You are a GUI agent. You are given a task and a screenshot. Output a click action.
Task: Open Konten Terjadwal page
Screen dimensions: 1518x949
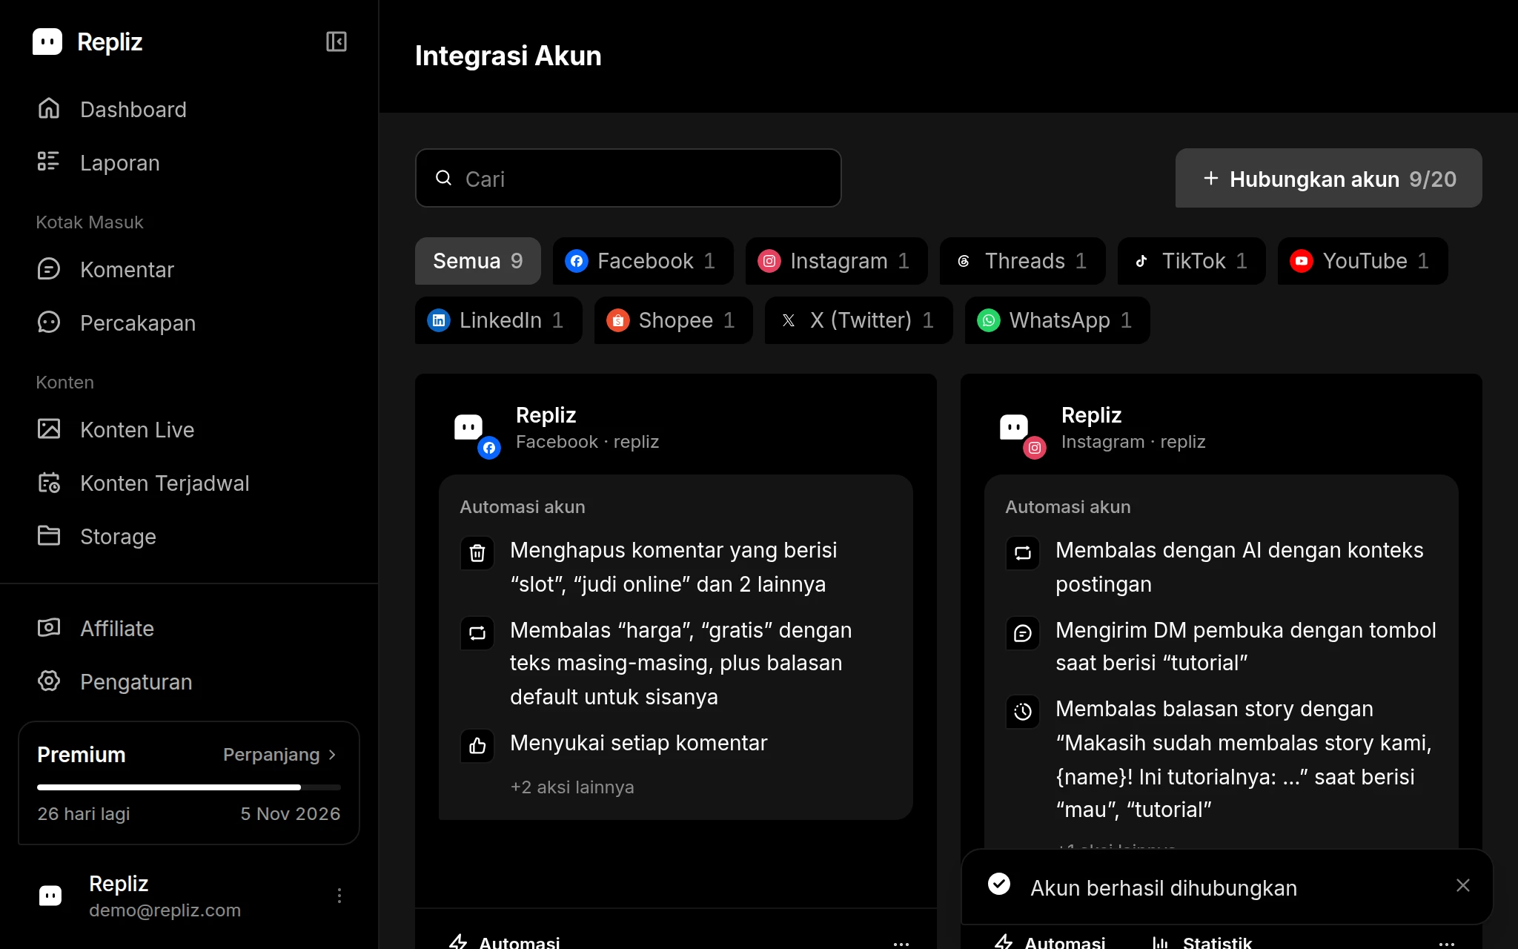(189, 483)
